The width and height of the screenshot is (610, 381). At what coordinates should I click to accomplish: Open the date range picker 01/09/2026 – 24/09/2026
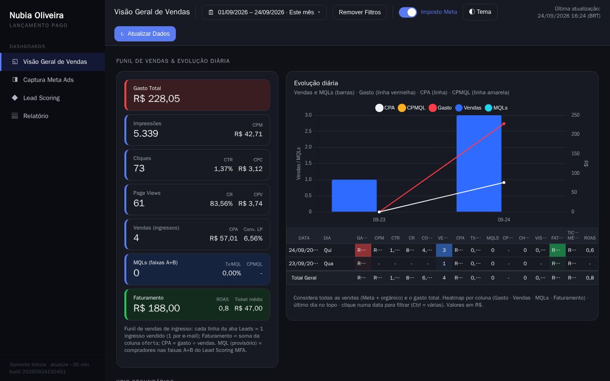tap(264, 12)
